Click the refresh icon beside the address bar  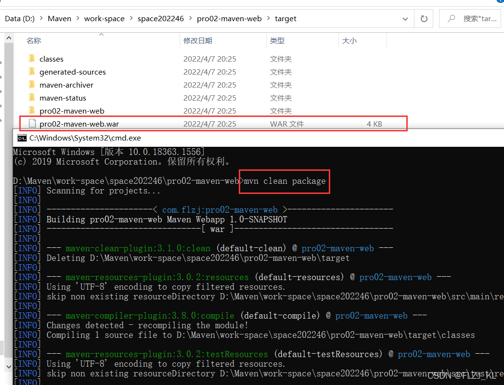(424, 19)
